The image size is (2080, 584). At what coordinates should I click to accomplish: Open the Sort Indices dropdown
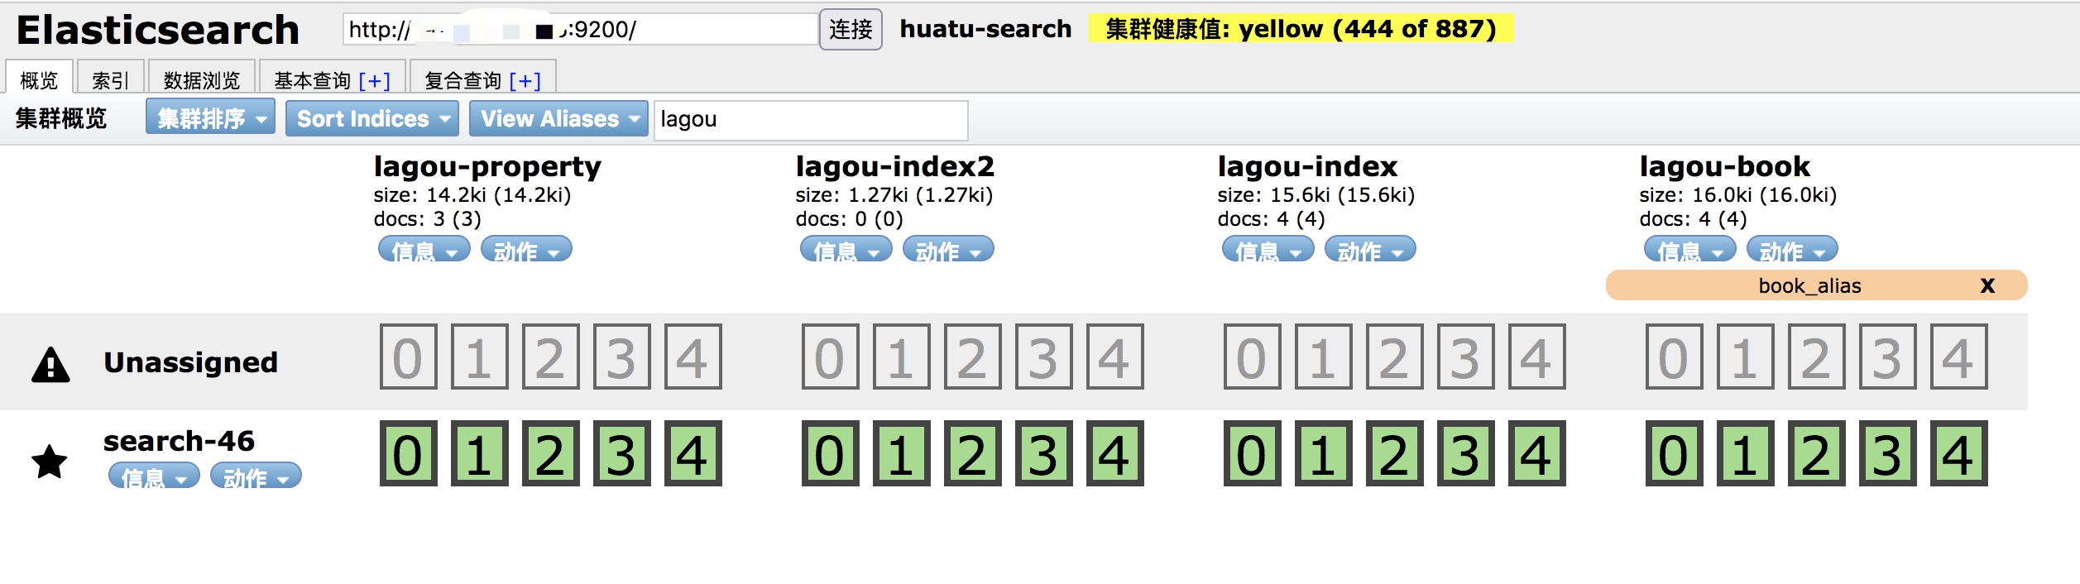[372, 118]
